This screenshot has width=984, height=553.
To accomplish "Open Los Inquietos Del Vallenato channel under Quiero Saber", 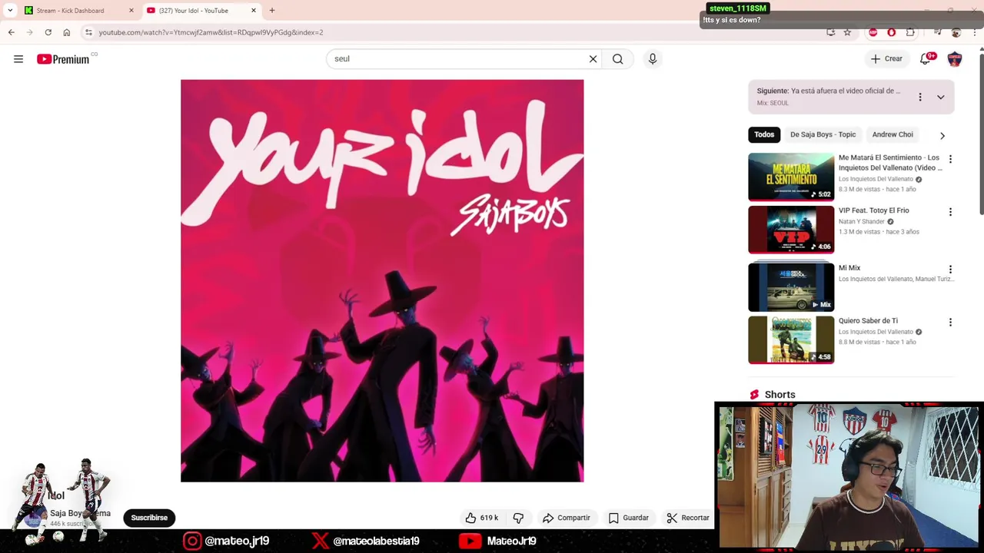I will point(876,332).
